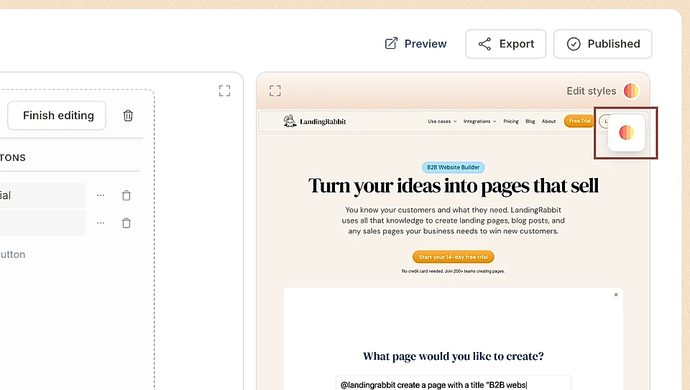Open the page Preview
The width and height of the screenshot is (690, 390).
pyautogui.click(x=416, y=44)
